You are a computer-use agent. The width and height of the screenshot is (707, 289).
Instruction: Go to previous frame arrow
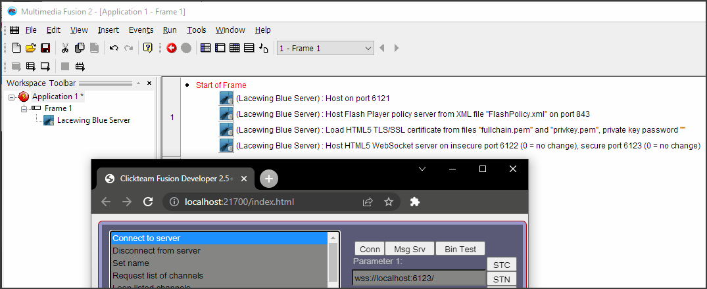tap(382, 48)
